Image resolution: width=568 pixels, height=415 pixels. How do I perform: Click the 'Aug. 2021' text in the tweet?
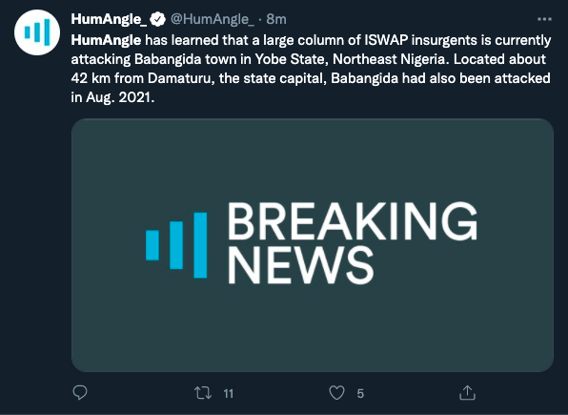click(120, 97)
